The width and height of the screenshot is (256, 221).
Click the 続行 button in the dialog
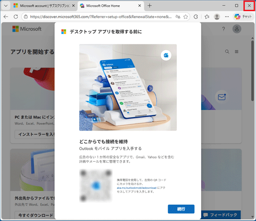181,209
